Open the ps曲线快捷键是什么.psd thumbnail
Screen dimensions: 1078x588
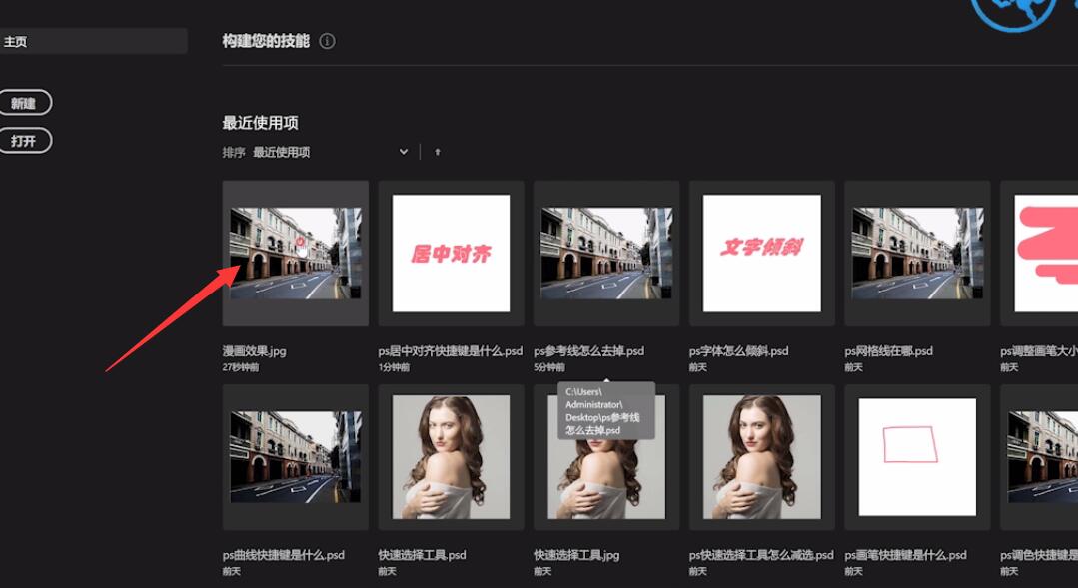pos(296,457)
